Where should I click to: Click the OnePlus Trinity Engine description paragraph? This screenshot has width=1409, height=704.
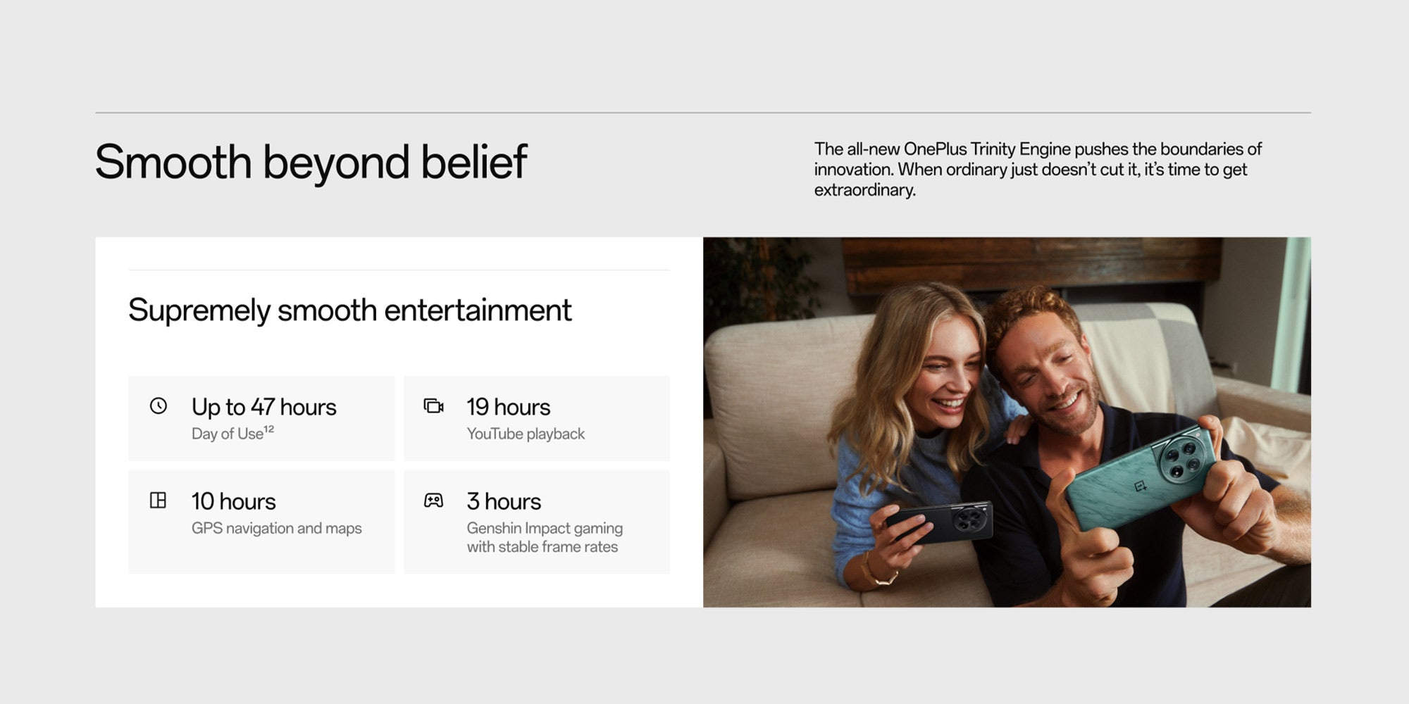click(x=1038, y=170)
